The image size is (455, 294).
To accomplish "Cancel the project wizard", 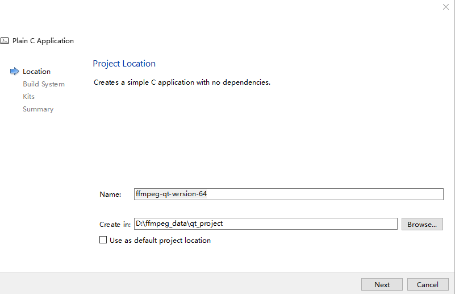I will pyautogui.click(x=428, y=284).
